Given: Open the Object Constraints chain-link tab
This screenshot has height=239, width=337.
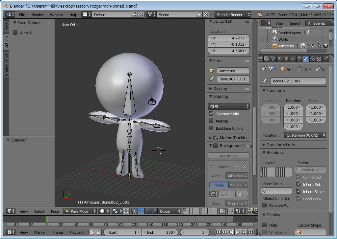Looking at the screenshot, I should click(x=293, y=58).
